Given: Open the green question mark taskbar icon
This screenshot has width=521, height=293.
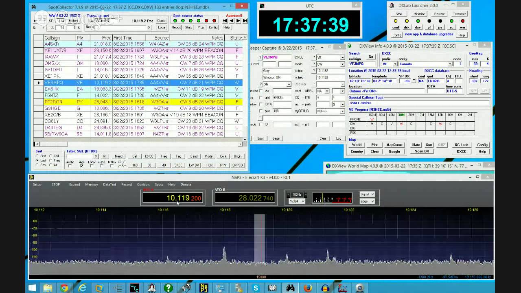Looking at the screenshot, I should [169, 288].
